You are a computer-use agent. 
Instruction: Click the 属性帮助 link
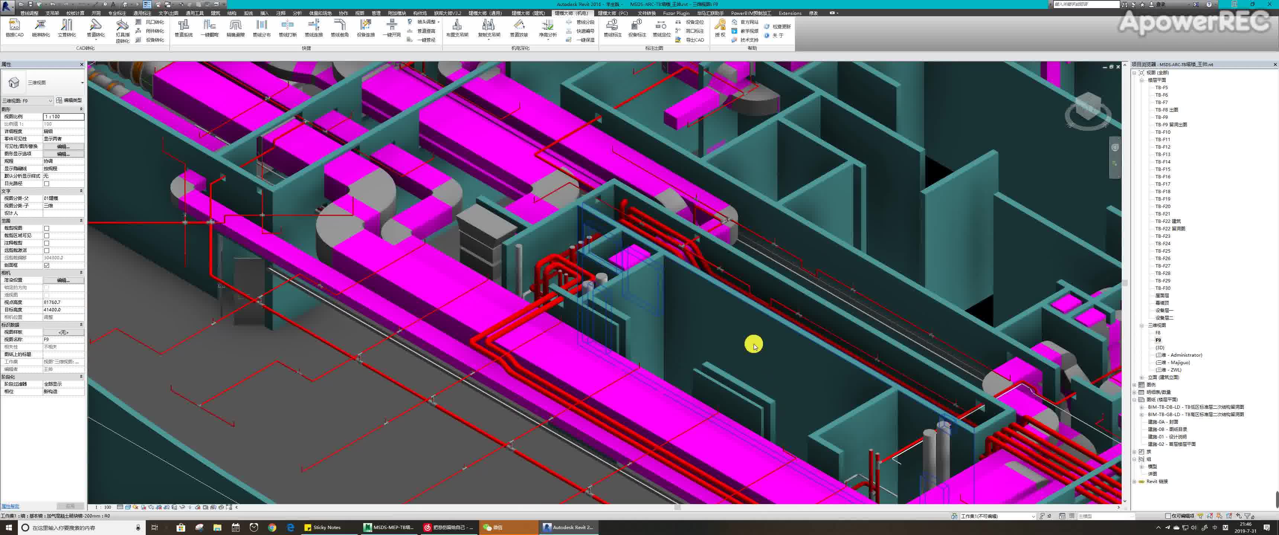point(10,506)
